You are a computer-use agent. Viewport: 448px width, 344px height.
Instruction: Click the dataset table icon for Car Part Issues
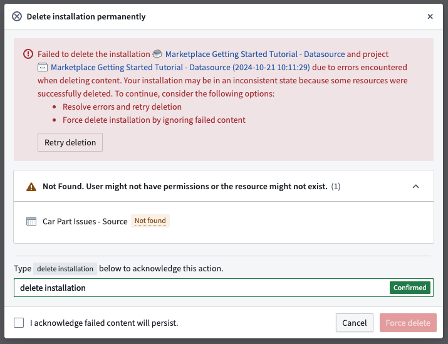coord(31,221)
